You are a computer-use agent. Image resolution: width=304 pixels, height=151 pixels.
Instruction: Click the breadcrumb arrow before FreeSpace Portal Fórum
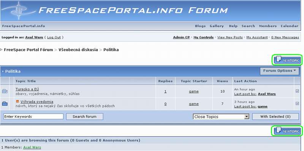1,50
